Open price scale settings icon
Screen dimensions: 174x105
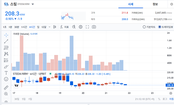(x=171, y=93)
